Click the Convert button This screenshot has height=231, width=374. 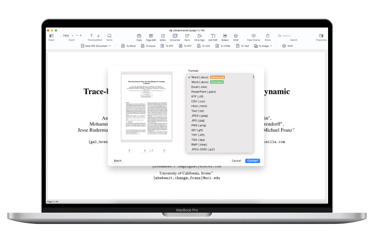[252, 161]
